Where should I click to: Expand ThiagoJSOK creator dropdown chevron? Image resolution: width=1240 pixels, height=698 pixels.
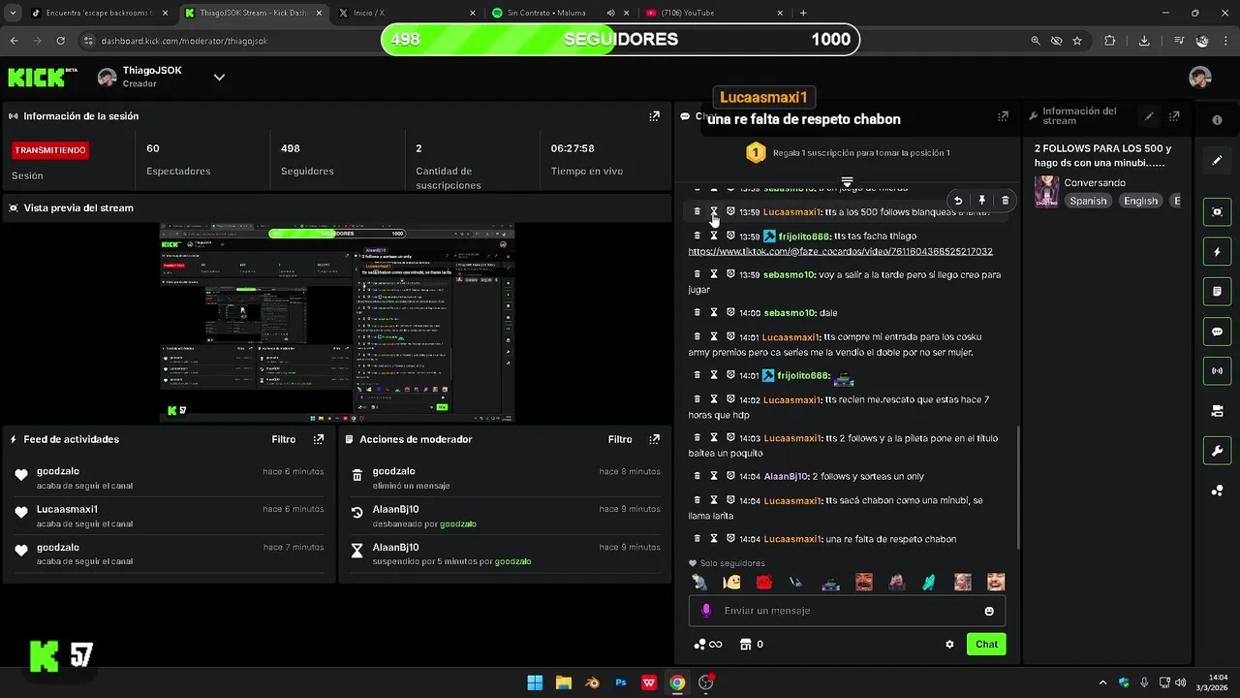pos(219,78)
